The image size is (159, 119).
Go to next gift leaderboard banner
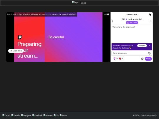(151, 21)
